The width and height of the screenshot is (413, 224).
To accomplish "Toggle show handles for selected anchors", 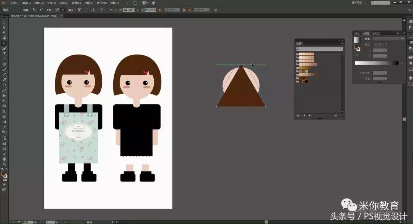I will tap(57, 10).
